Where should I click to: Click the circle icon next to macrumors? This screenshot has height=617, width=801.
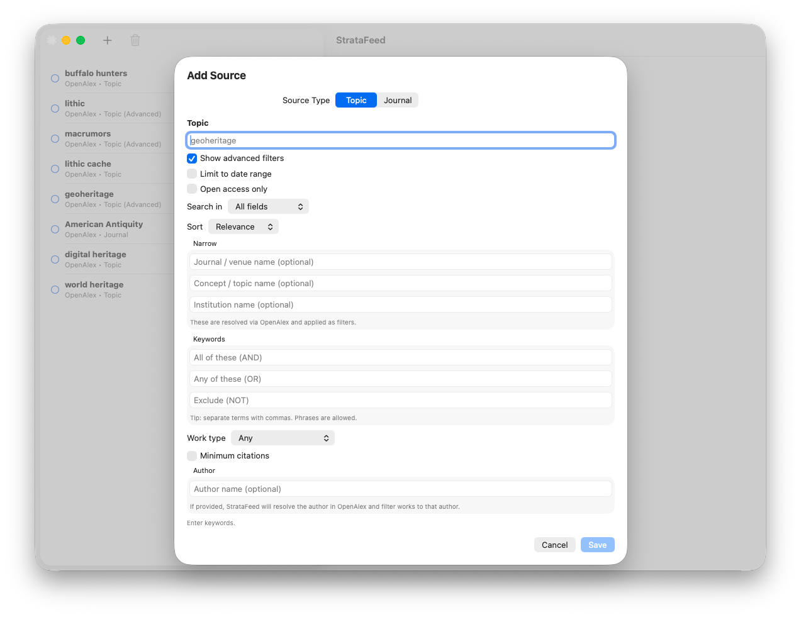(55, 138)
